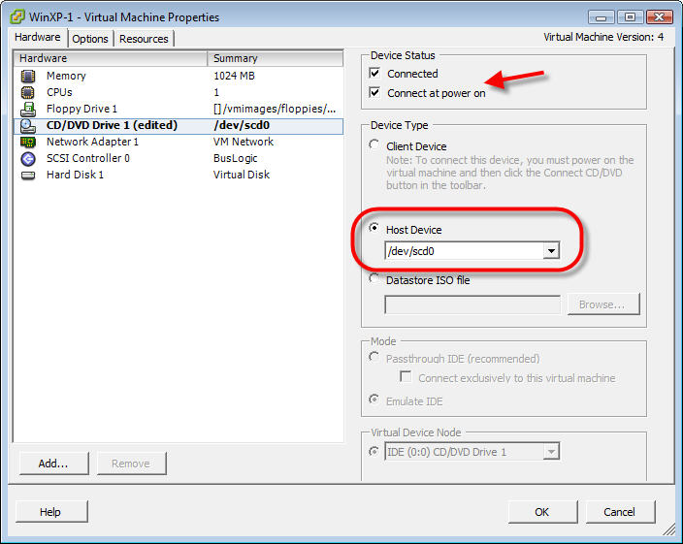683x544 pixels.
Task: Select the Hard Disk 1 icon
Action: (x=28, y=175)
